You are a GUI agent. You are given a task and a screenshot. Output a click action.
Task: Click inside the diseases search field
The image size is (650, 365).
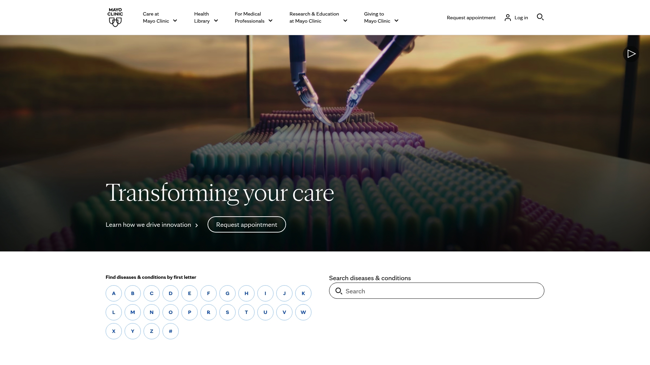coord(406,291)
